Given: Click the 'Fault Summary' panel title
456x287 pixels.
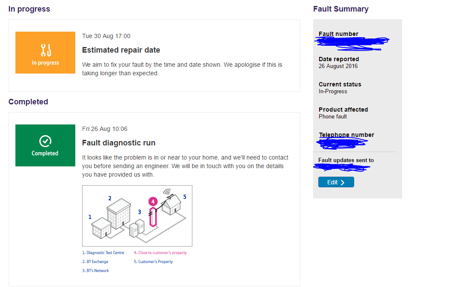Looking at the screenshot, I should click(x=341, y=9).
